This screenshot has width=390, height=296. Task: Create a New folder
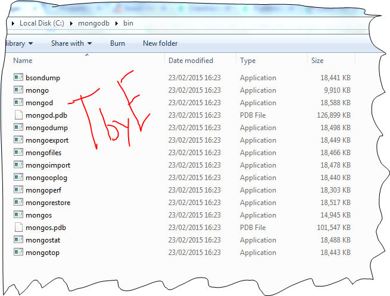pos(160,43)
